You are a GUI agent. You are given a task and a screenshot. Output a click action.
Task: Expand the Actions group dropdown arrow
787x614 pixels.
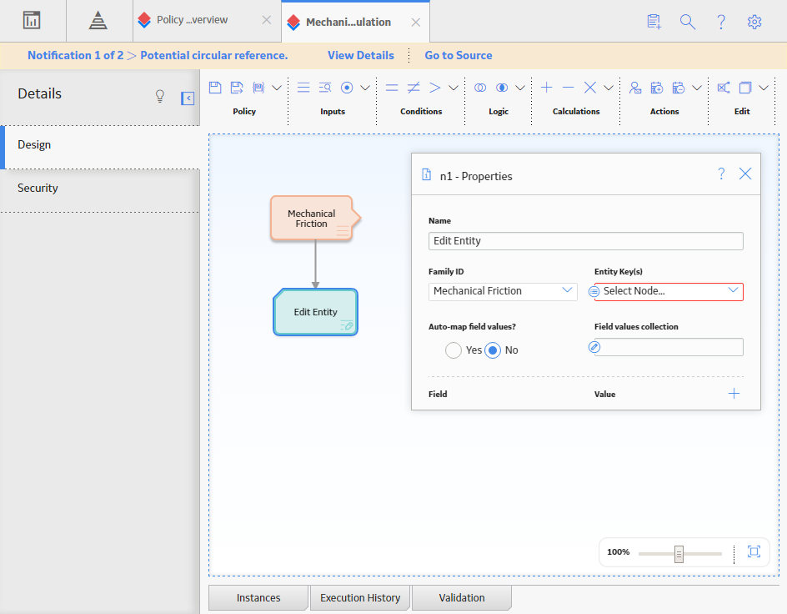[x=697, y=88]
